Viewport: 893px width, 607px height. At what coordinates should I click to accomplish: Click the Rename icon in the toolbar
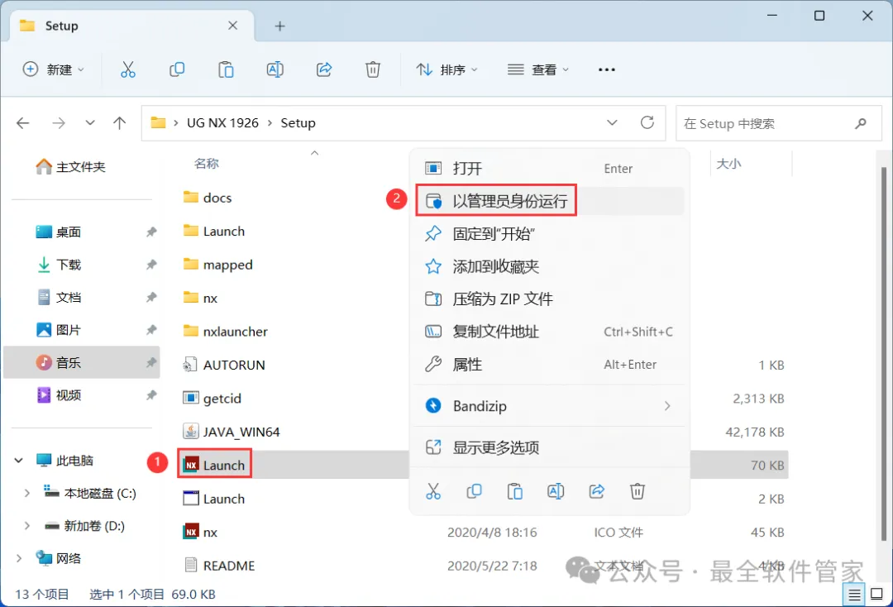(x=275, y=69)
